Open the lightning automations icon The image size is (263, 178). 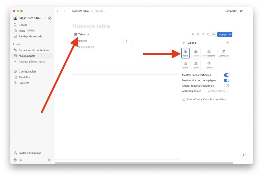[203, 34]
